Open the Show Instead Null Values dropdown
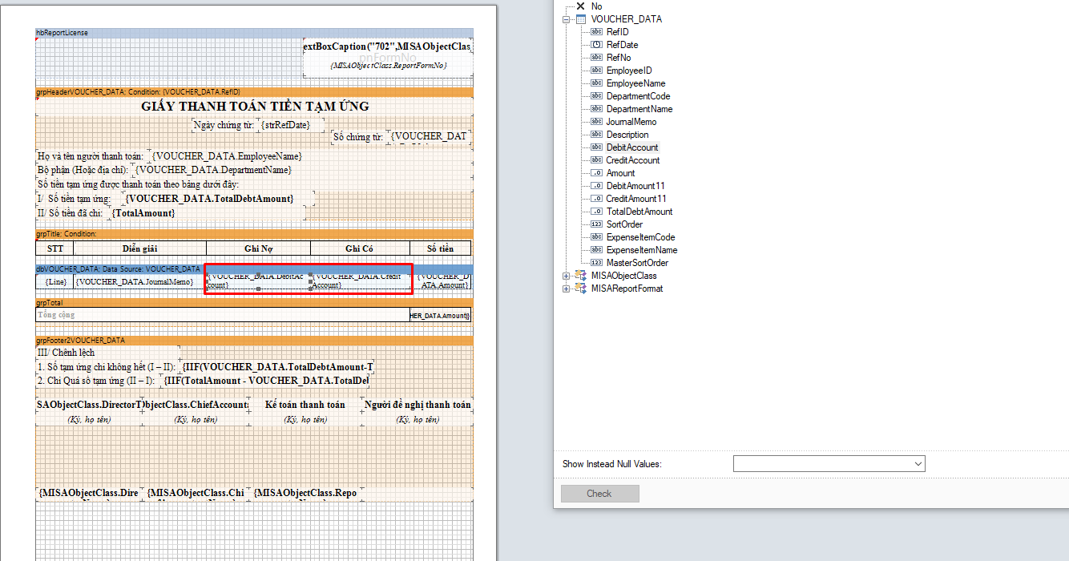Image resolution: width=1069 pixels, height=561 pixels. point(918,464)
